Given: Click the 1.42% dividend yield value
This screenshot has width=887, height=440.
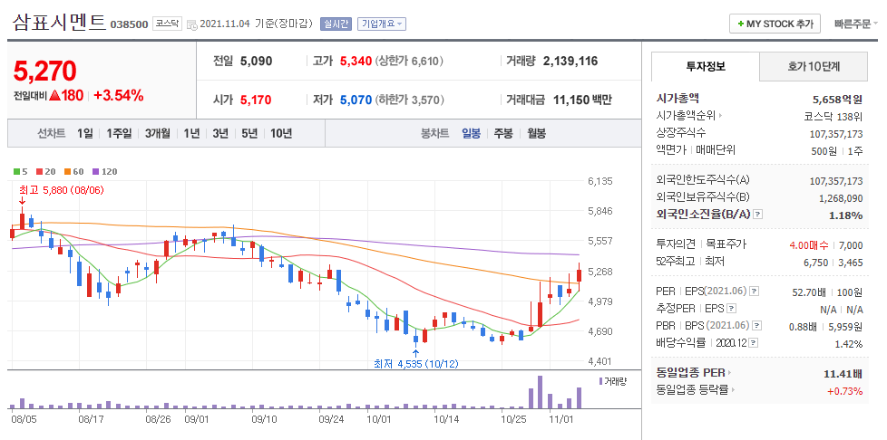Looking at the screenshot, I should 849,344.
